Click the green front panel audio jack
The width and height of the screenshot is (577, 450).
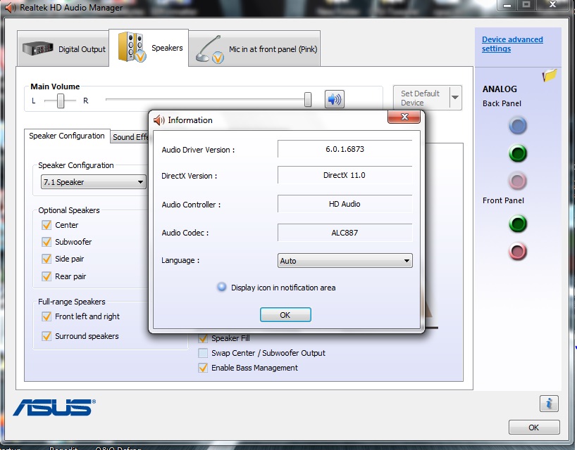point(518,224)
